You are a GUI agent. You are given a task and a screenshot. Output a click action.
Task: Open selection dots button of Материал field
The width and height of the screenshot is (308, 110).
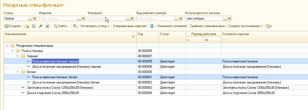click(x=128, y=19)
